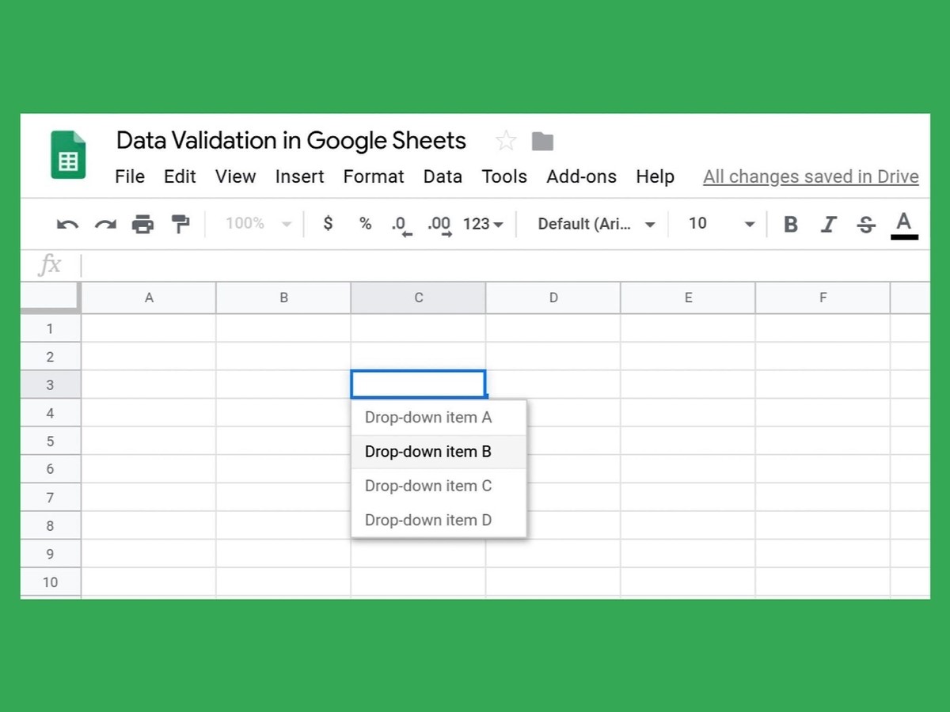Image resolution: width=950 pixels, height=712 pixels.
Task: Format as percent
Action: pyautogui.click(x=365, y=224)
